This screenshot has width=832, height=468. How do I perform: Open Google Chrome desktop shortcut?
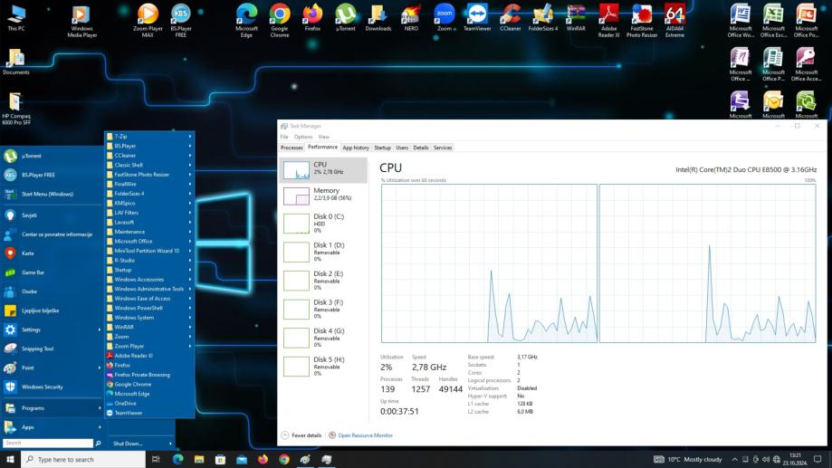coord(280,21)
